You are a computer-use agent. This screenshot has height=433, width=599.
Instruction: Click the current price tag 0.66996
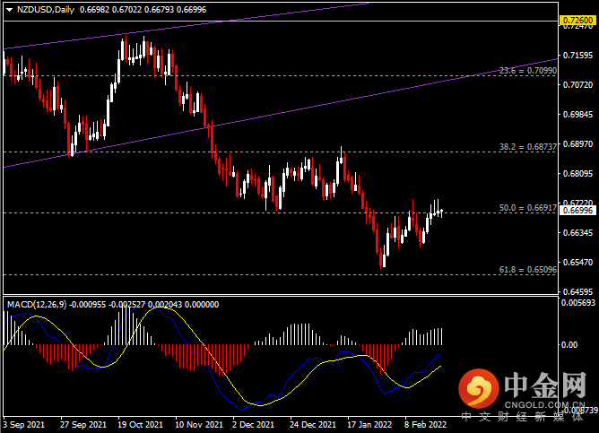578,210
